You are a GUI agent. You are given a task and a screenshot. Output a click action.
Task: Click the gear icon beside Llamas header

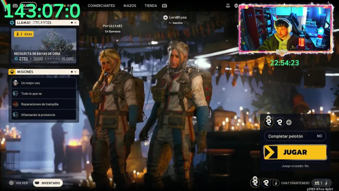click(12, 23)
